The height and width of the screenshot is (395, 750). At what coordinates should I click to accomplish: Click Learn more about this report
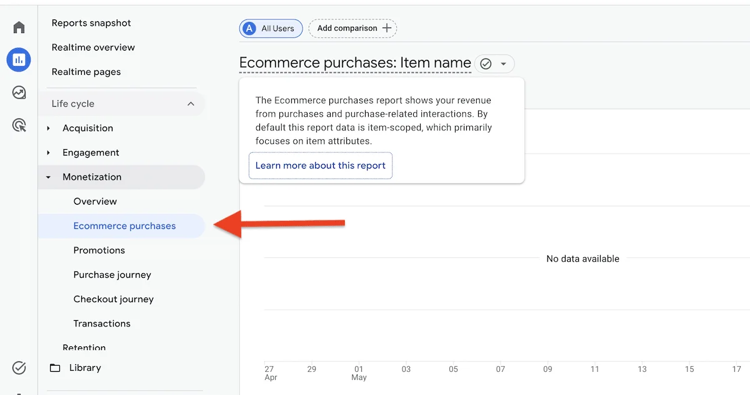click(321, 165)
